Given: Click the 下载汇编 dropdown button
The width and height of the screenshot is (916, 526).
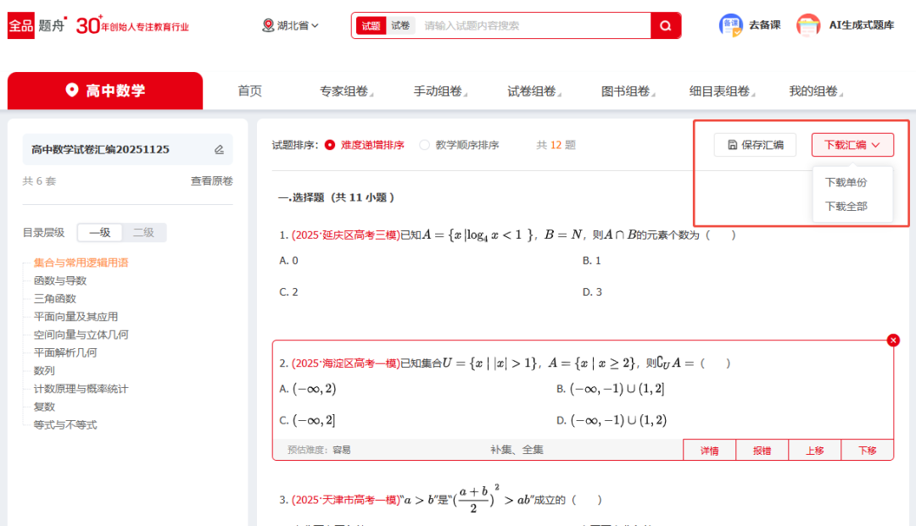Looking at the screenshot, I should coord(852,145).
